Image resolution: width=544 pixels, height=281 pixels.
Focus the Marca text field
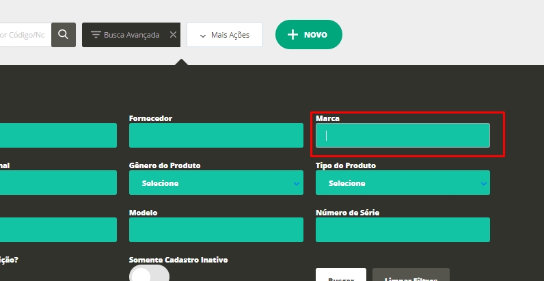[x=403, y=135]
